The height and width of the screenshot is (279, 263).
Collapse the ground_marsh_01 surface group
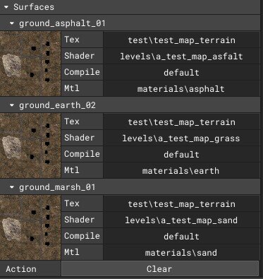12,187
